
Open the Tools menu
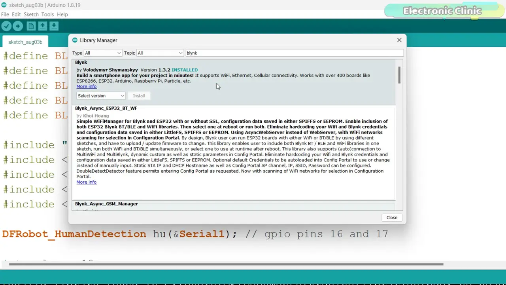pyautogui.click(x=47, y=14)
